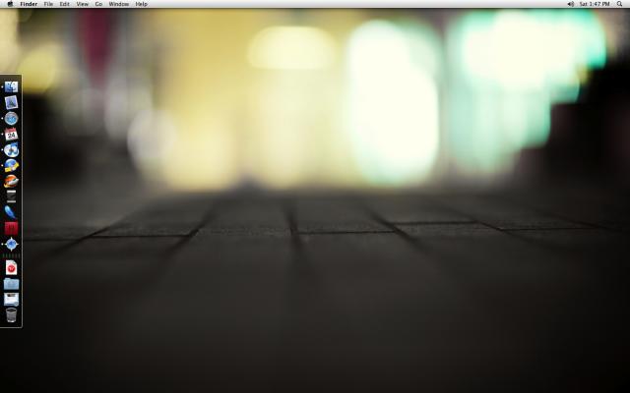Viewport: 630px width, 393px height.
Task: Open the iCal calendar icon showing 24
Action: pos(11,134)
